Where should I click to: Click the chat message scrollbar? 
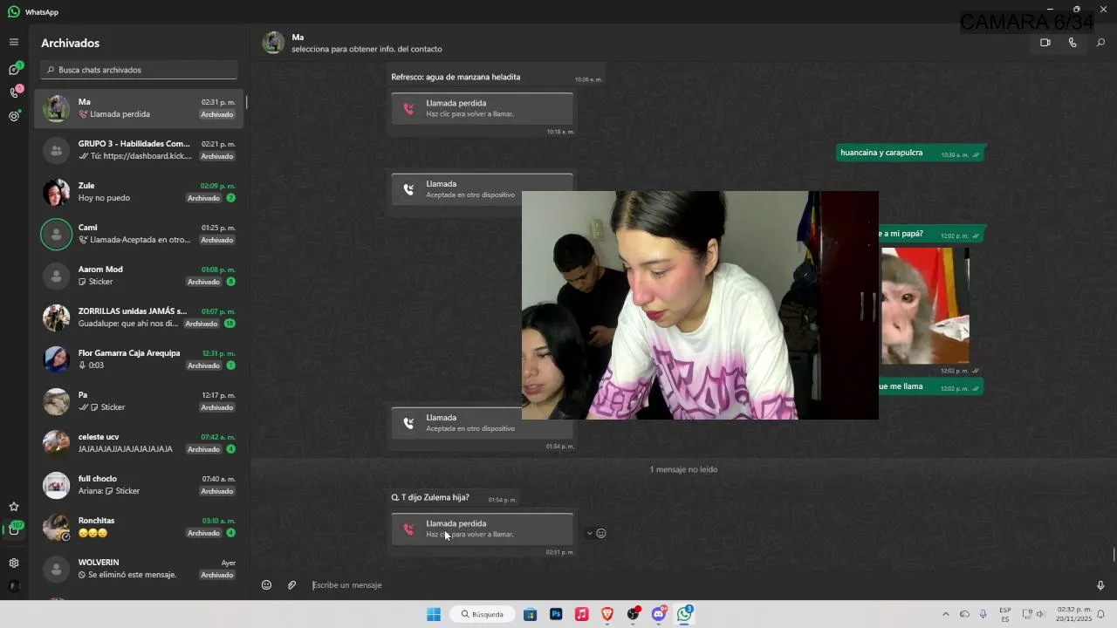tap(1114, 555)
